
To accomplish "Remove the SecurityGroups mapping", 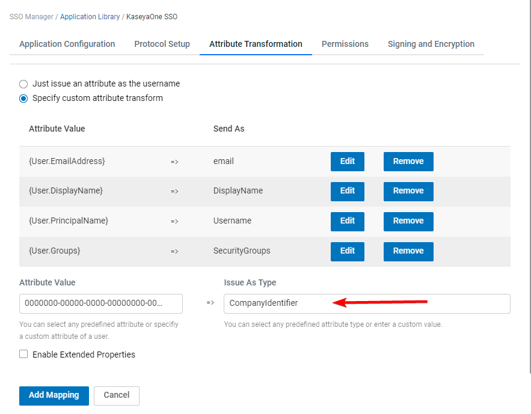I will pyautogui.click(x=408, y=251).
